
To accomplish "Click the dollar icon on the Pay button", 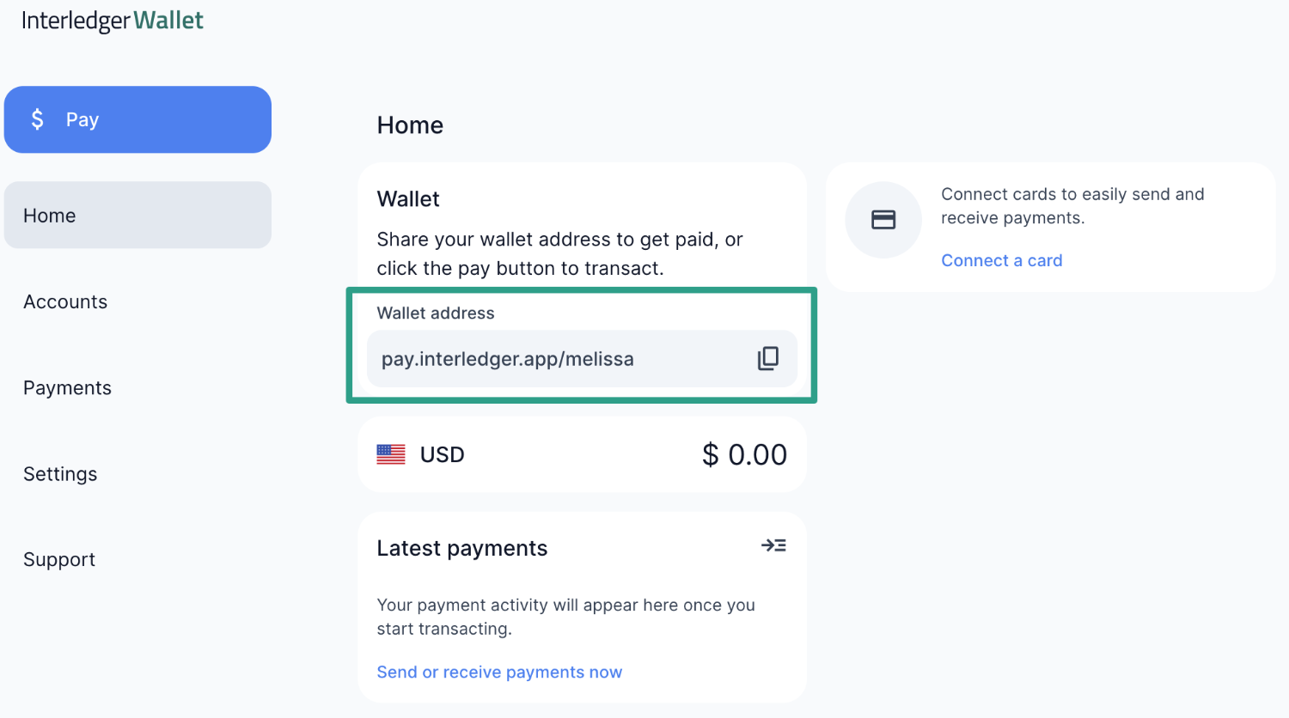I will click(x=37, y=119).
